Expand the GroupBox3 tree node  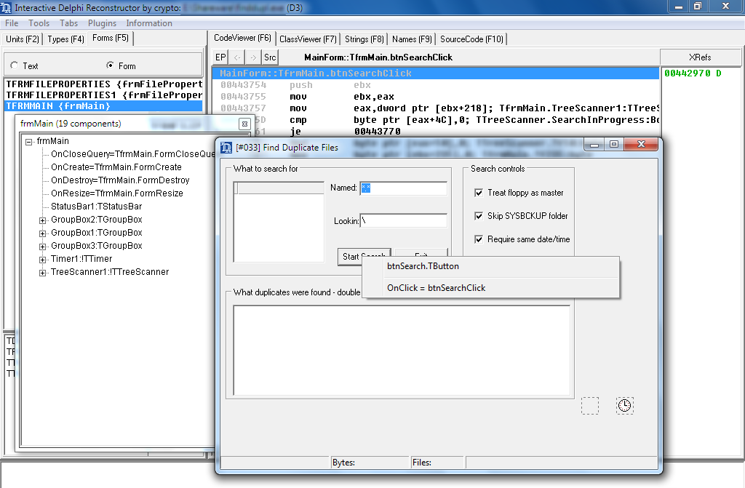pos(42,247)
